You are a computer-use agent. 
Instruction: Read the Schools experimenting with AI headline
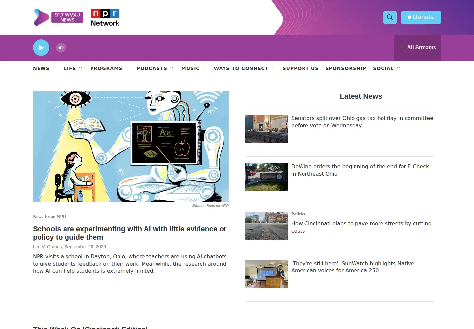[130, 233]
